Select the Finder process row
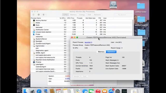Viewport: 166px width, 93px height. [x=81, y=34]
